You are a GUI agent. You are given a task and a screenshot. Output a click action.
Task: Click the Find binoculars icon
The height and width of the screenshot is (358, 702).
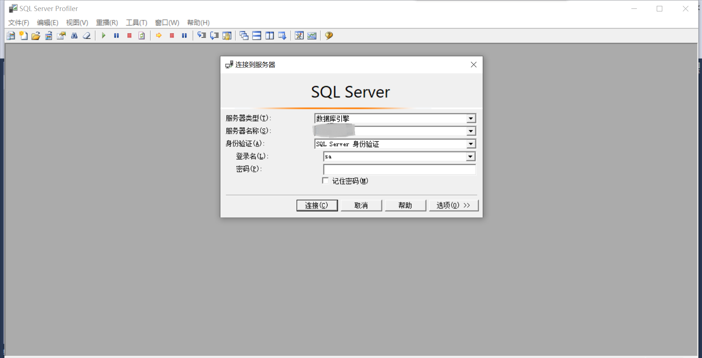click(74, 36)
